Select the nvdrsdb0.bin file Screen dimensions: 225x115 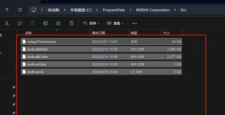[37, 49]
